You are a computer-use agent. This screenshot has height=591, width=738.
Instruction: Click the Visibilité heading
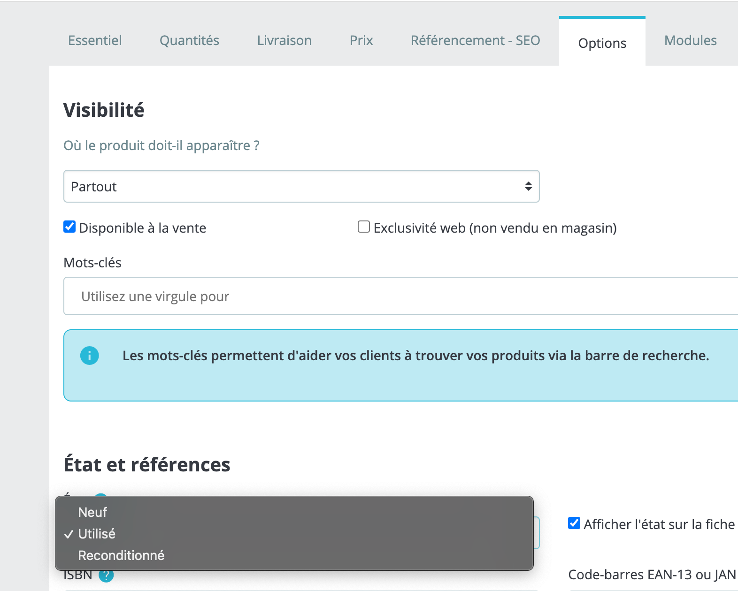104,110
